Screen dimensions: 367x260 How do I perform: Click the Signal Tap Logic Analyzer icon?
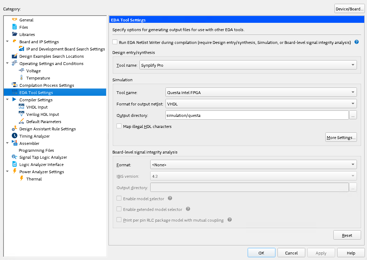15,157
